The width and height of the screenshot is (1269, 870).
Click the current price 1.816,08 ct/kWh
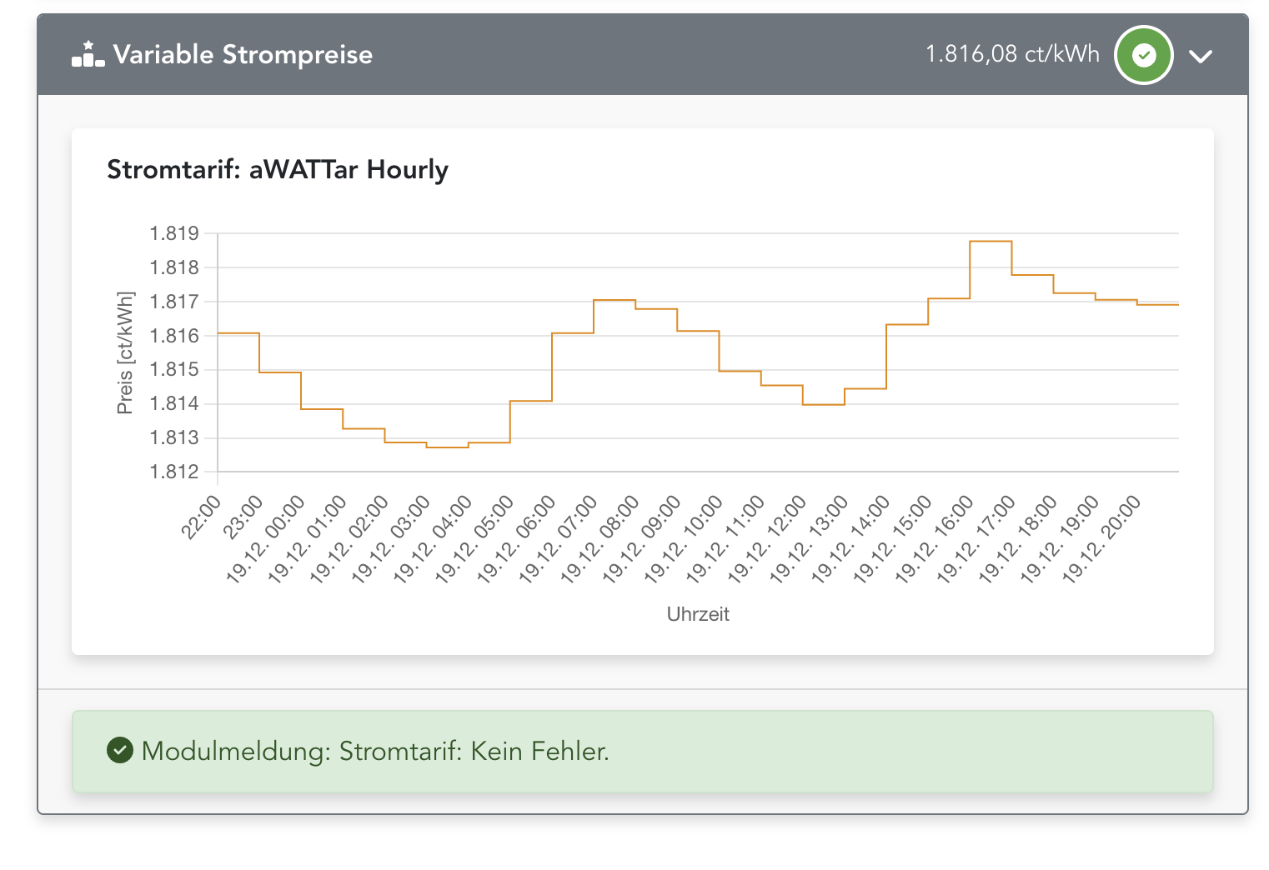[x=1012, y=54]
